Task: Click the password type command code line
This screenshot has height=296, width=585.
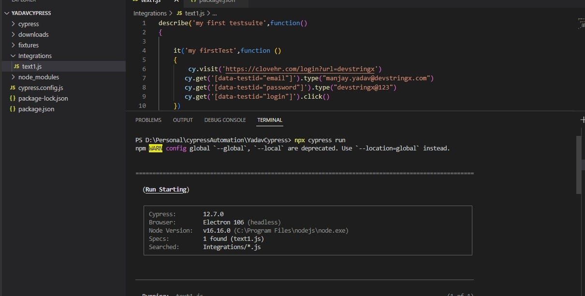Action: 291,87
